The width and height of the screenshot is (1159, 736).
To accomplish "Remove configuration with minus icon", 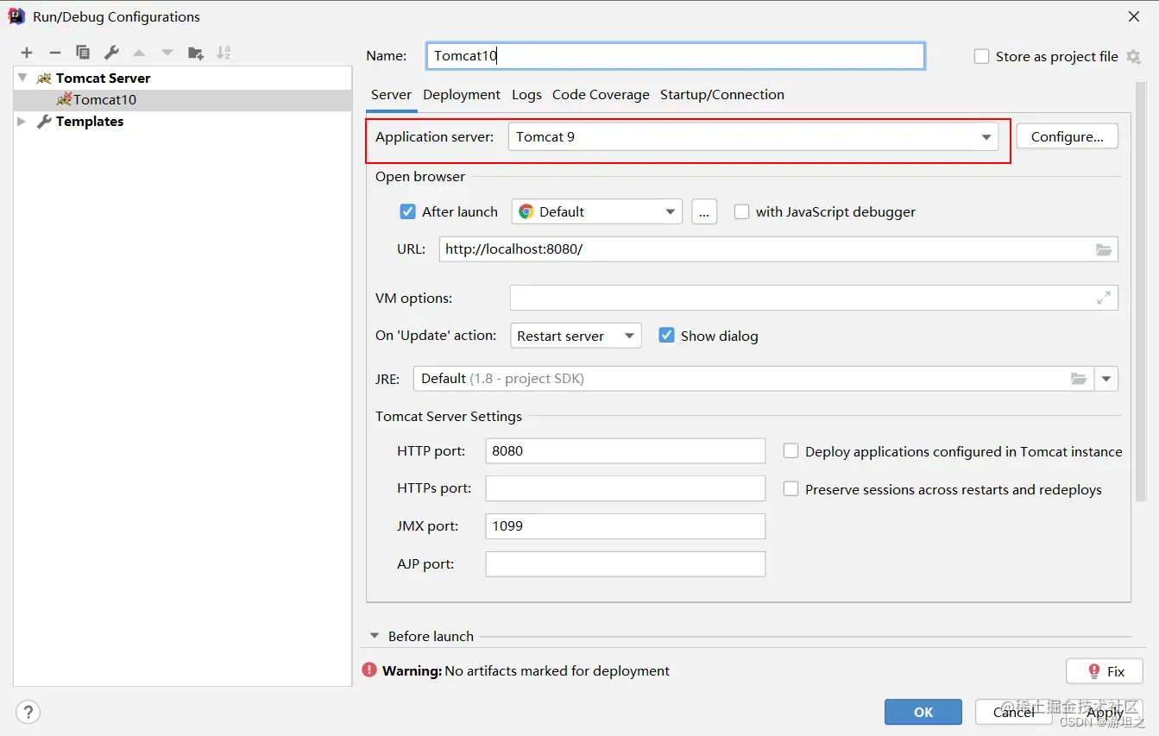I will (x=54, y=53).
